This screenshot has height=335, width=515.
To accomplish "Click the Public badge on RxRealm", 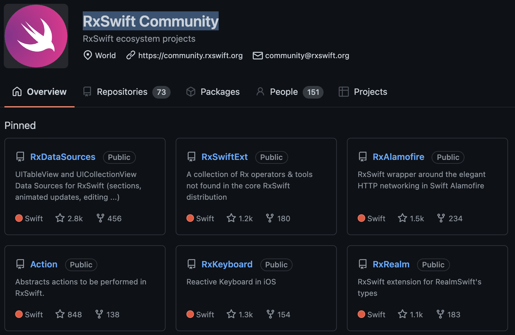I will click(433, 265).
